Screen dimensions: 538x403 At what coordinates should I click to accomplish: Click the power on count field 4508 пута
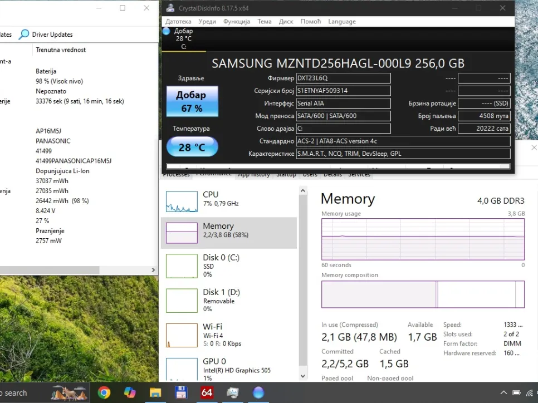pyautogui.click(x=484, y=116)
